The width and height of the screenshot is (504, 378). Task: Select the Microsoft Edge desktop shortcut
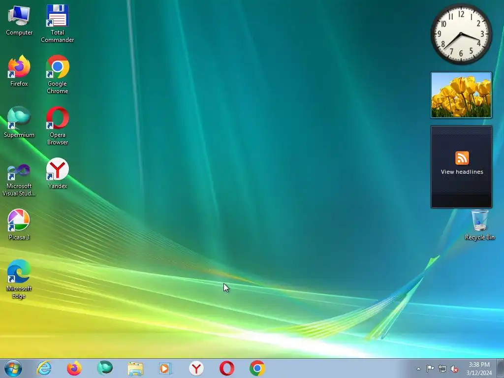[19, 279]
